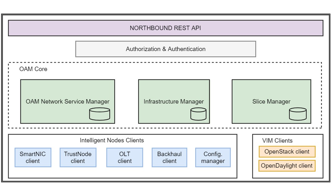Select the OpenStack client box
This screenshot has height=187, width=333.
[x=287, y=152]
